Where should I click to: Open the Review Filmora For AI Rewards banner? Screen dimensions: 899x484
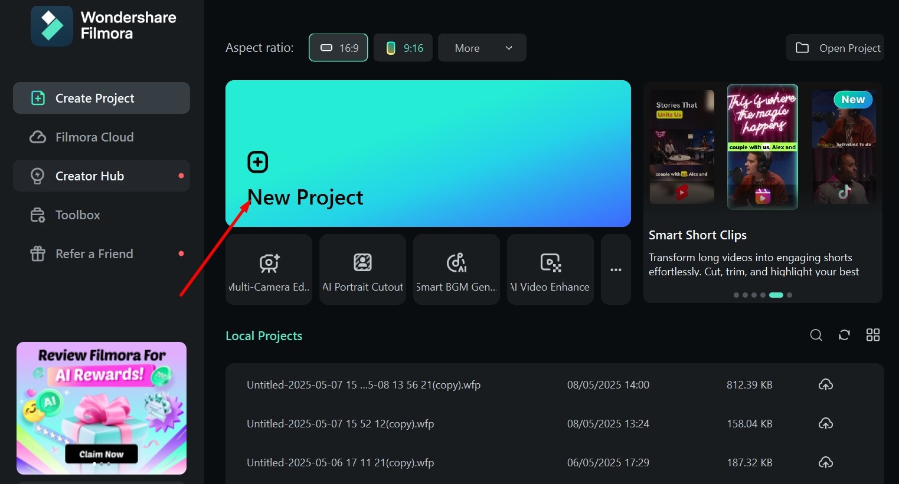pos(102,408)
